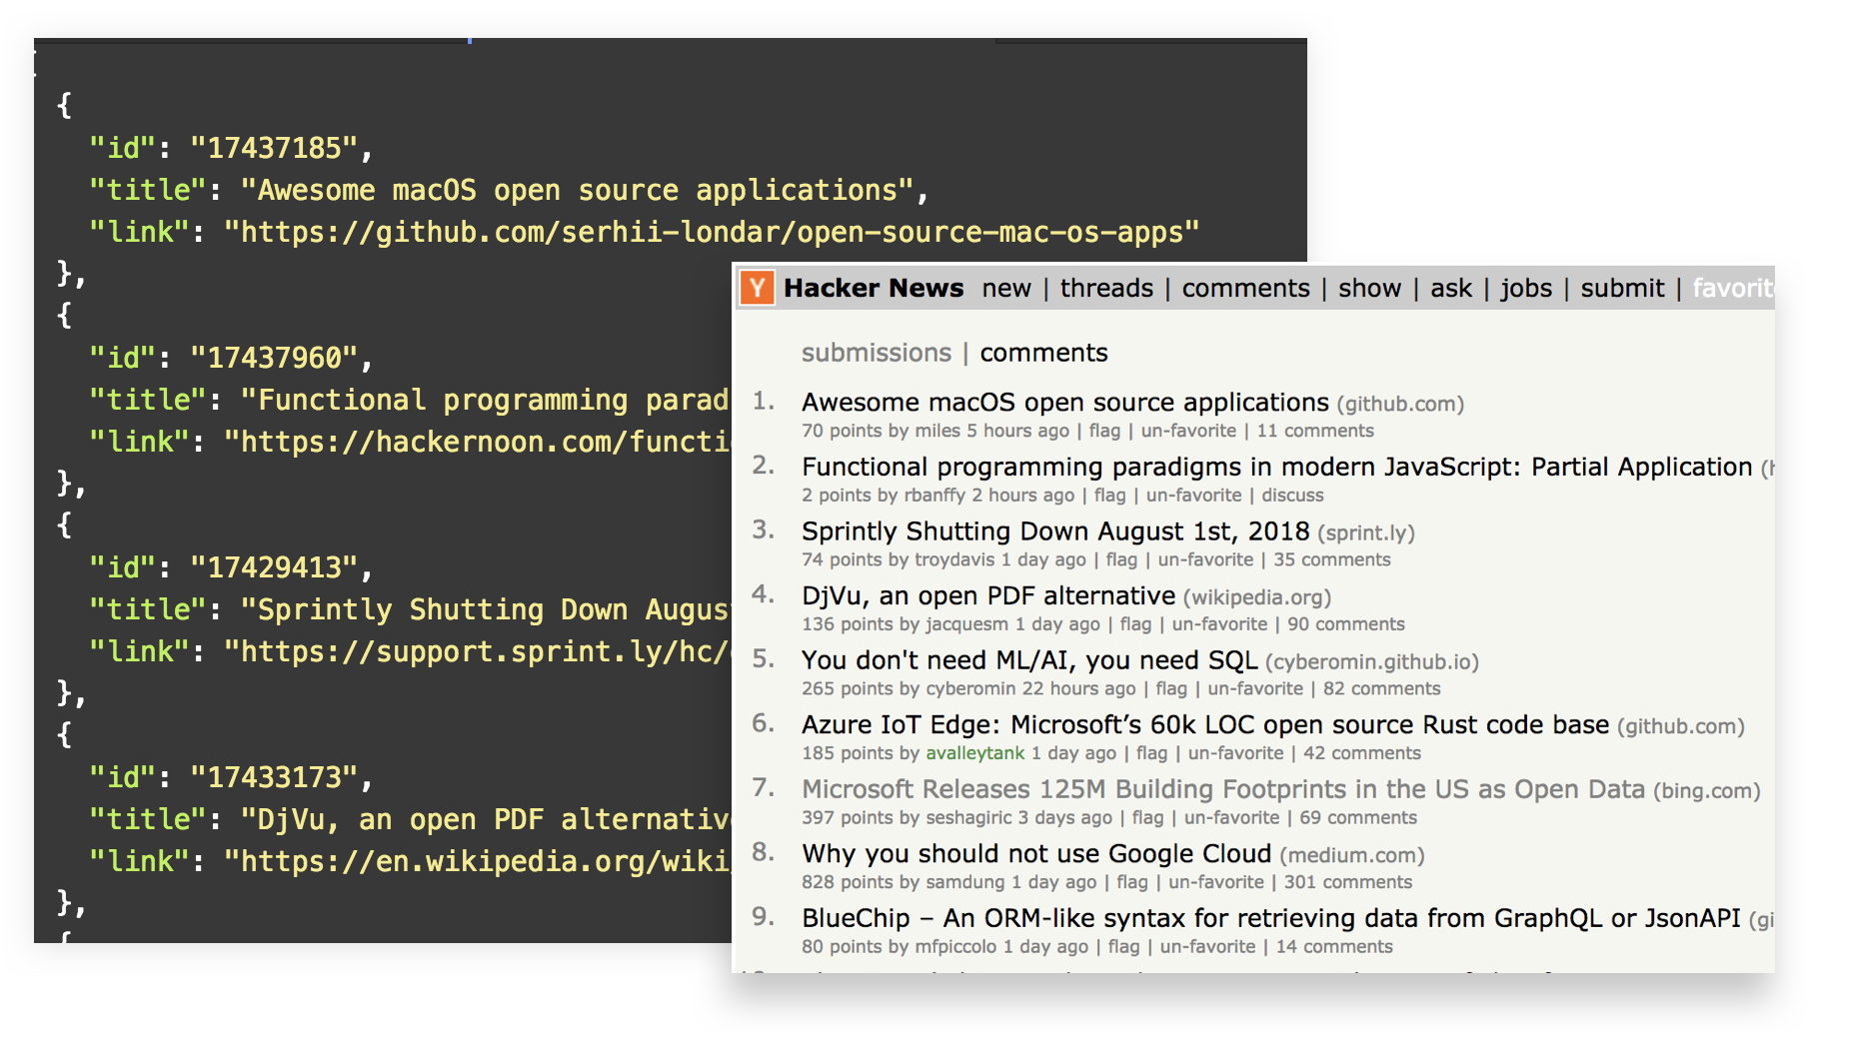Open You don't need ML/AI story
1849x1045 pixels.
coord(1029,660)
